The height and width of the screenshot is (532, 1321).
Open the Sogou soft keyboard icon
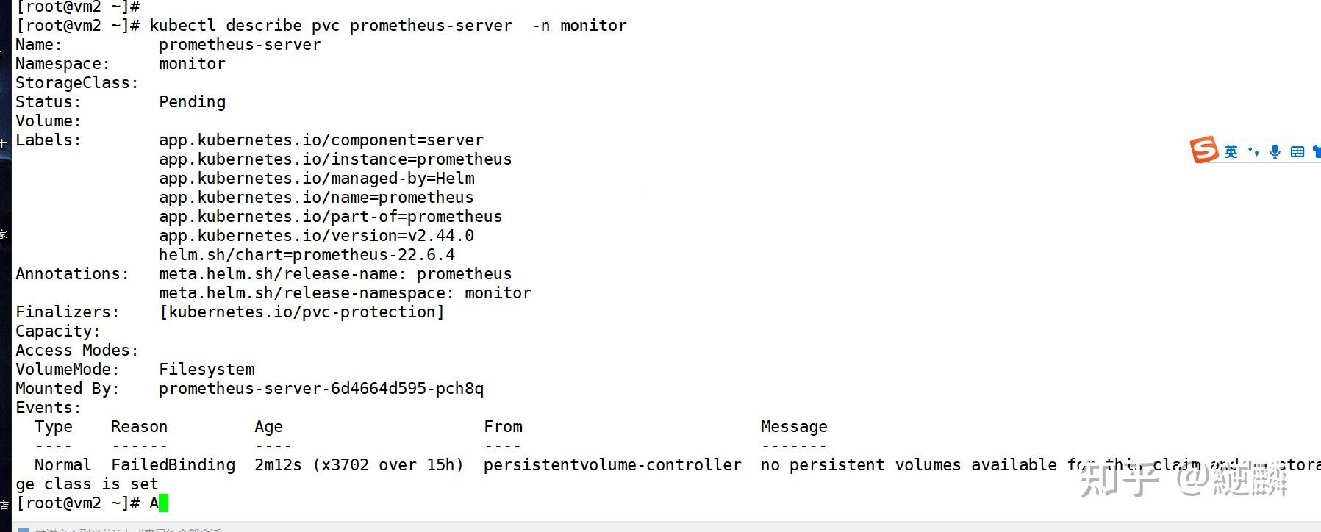click(1297, 151)
